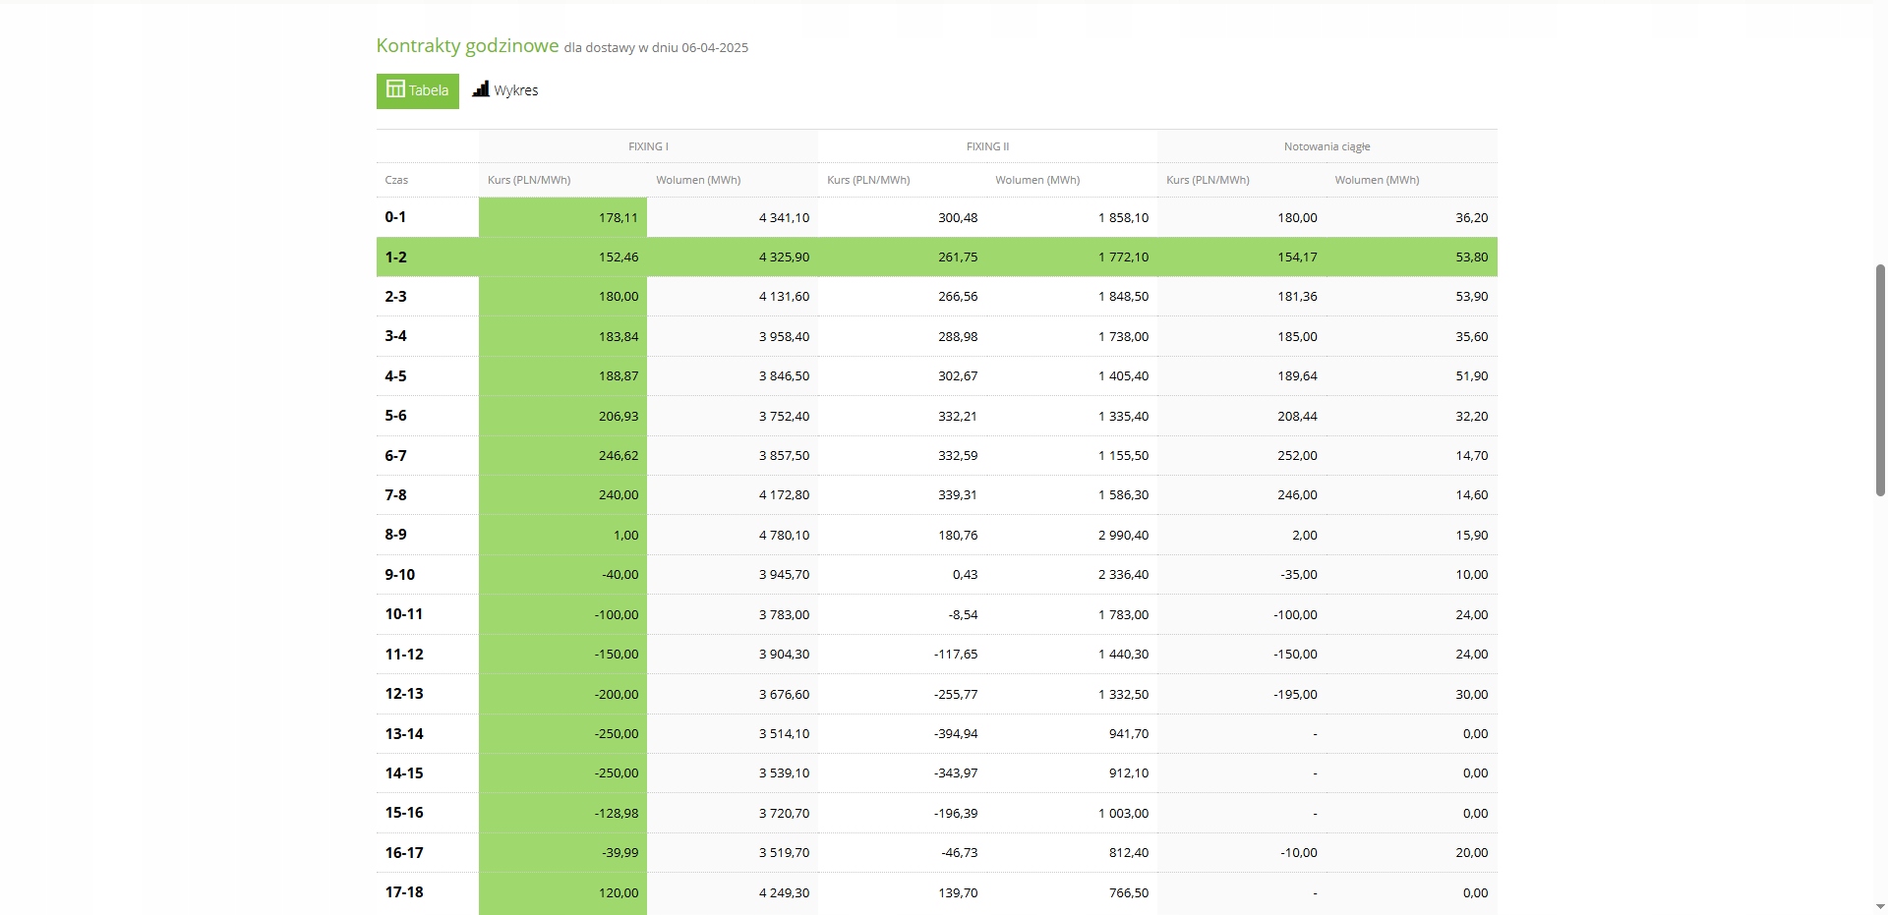Click the Notowania ciągłe group header
The image size is (1888, 915).
1327,146
